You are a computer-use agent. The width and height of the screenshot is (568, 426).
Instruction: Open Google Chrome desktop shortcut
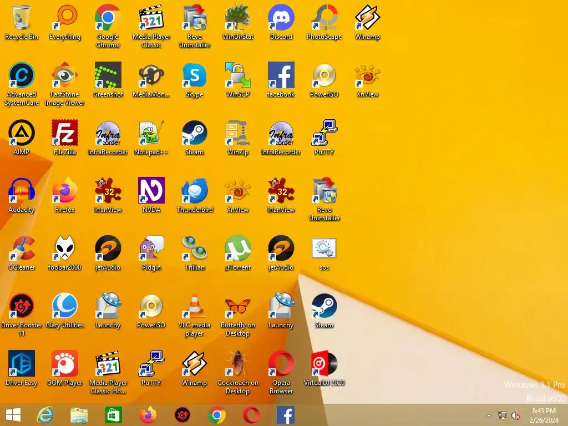[108, 27]
